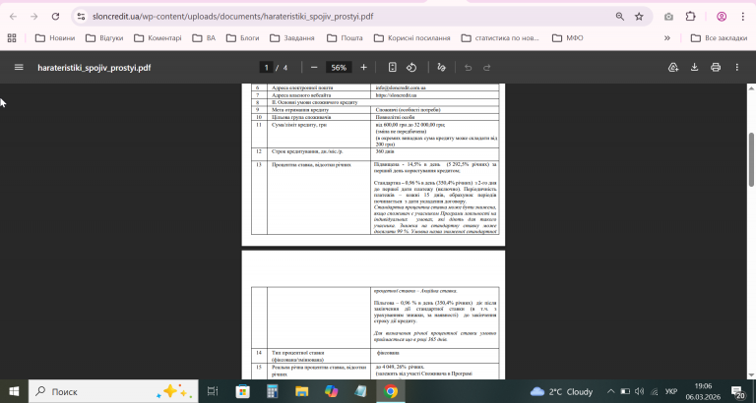The width and height of the screenshot is (756, 403).
Task: Open PDF viewer more actions menu
Action: coord(736,68)
